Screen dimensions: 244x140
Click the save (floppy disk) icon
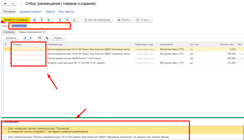pos(34,20)
